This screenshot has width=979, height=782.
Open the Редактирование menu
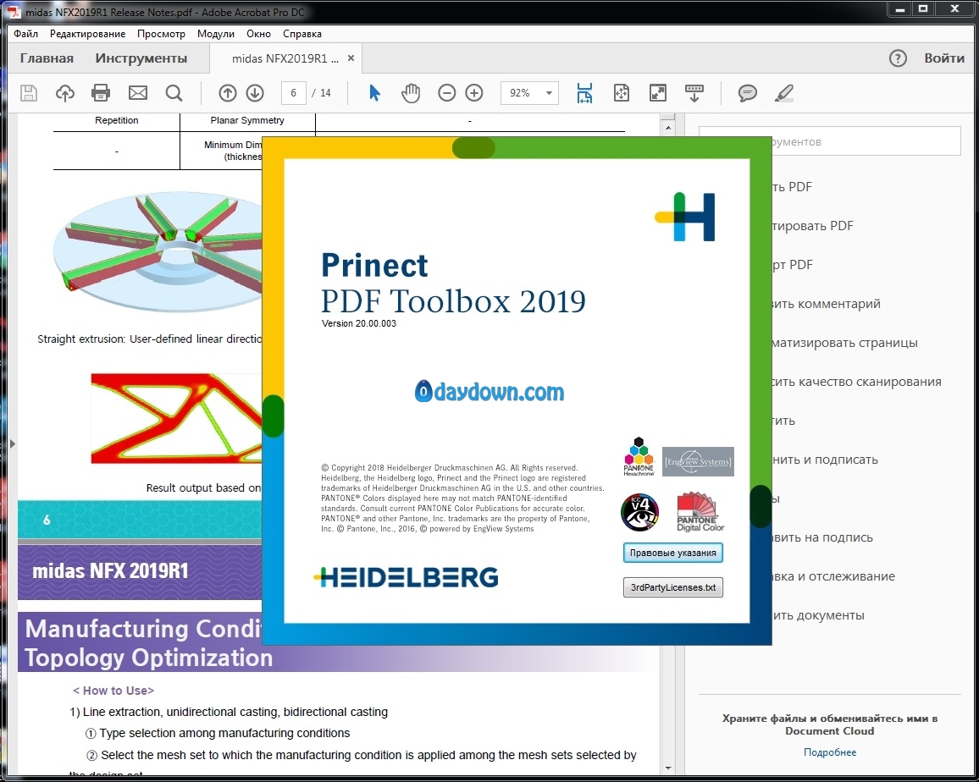87,34
